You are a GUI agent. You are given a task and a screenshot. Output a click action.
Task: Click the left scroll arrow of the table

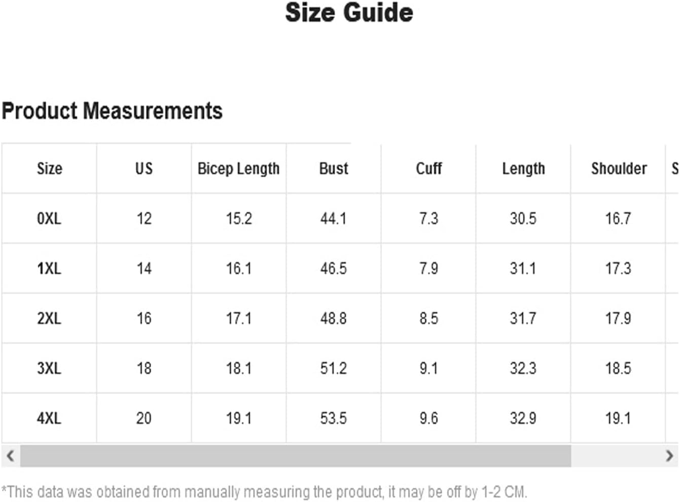coord(10,455)
